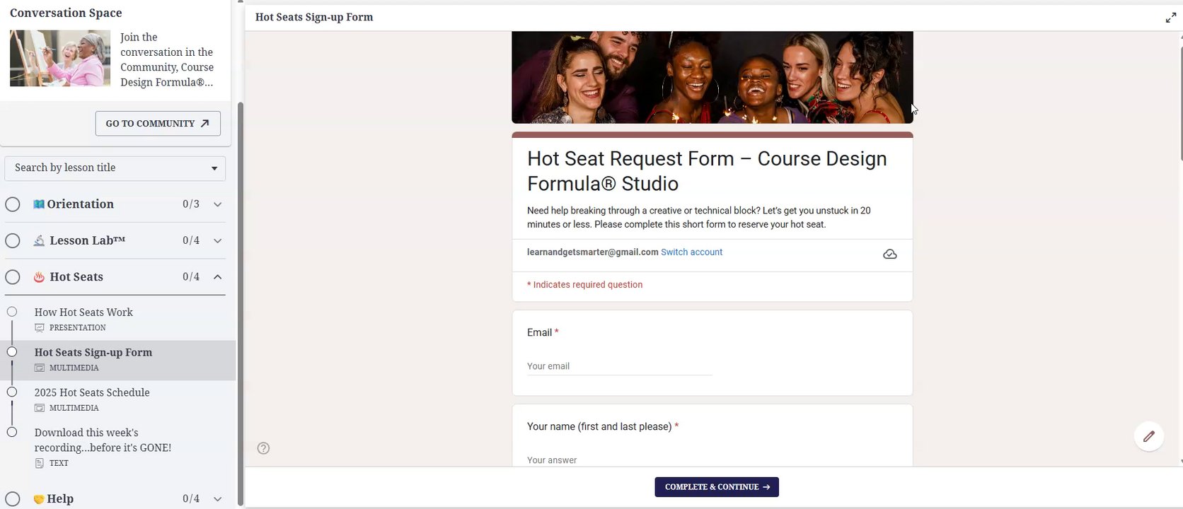Image resolution: width=1183 pixels, height=509 pixels.
Task: Click the Your email input field
Action: (619, 366)
